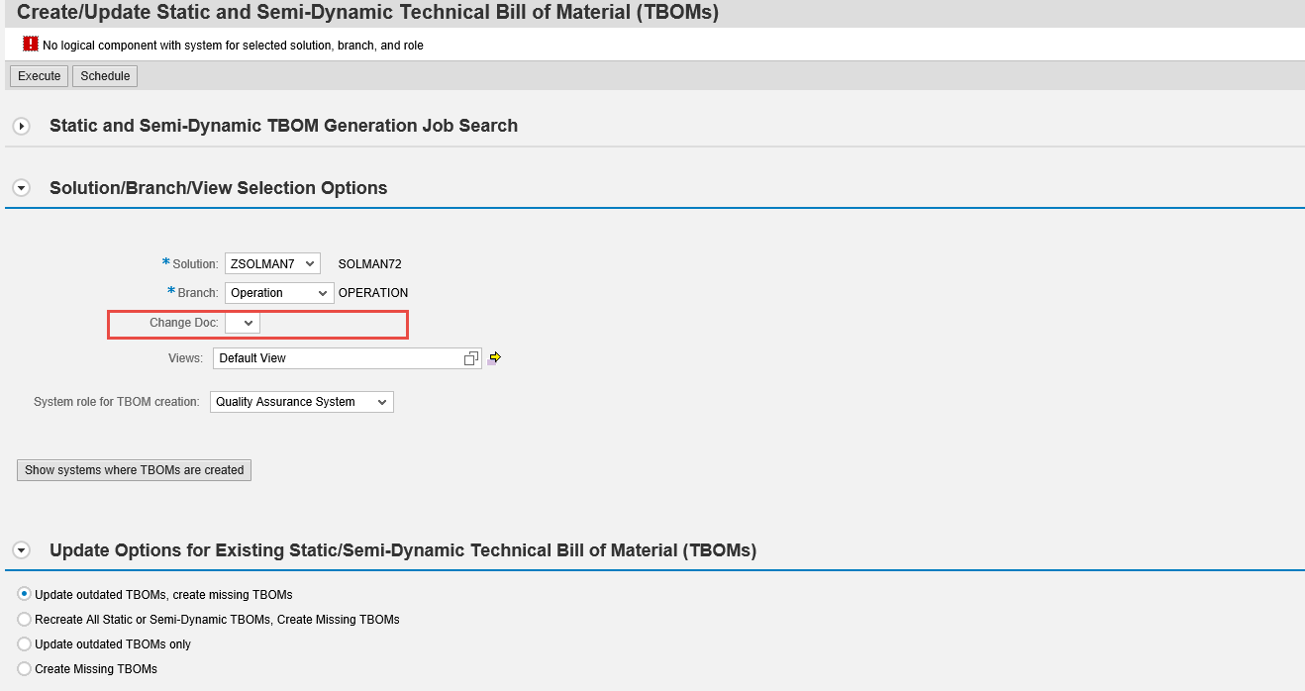Open System role for TBOM creation dropdown
Image resolution: width=1305 pixels, height=691 pixels.
(302, 402)
